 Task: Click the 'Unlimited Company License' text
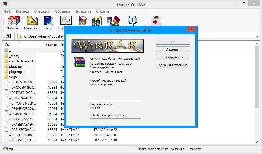[107, 115]
